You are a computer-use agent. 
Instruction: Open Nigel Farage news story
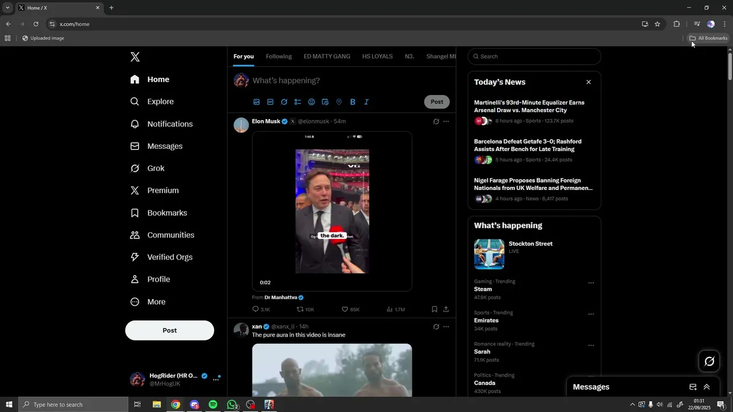533,184
